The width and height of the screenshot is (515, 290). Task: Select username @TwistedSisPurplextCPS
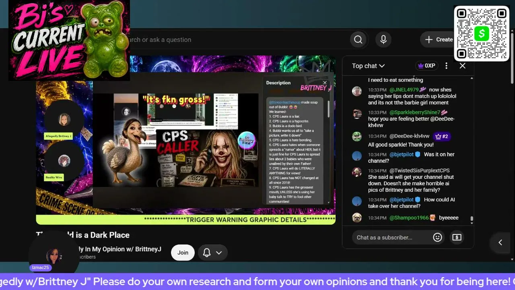(420, 170)
